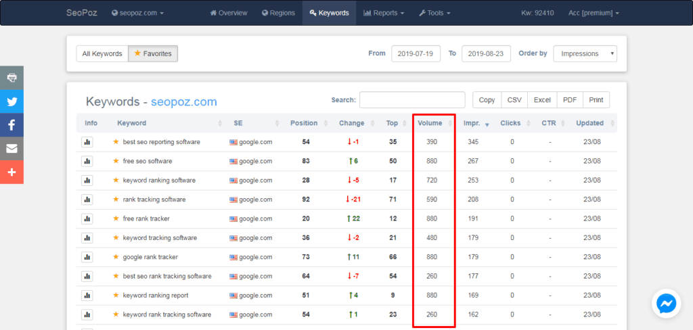The width and height of the screenshot is (693, 330).
Task: Export the table as CSV
Action: (514, 100)
